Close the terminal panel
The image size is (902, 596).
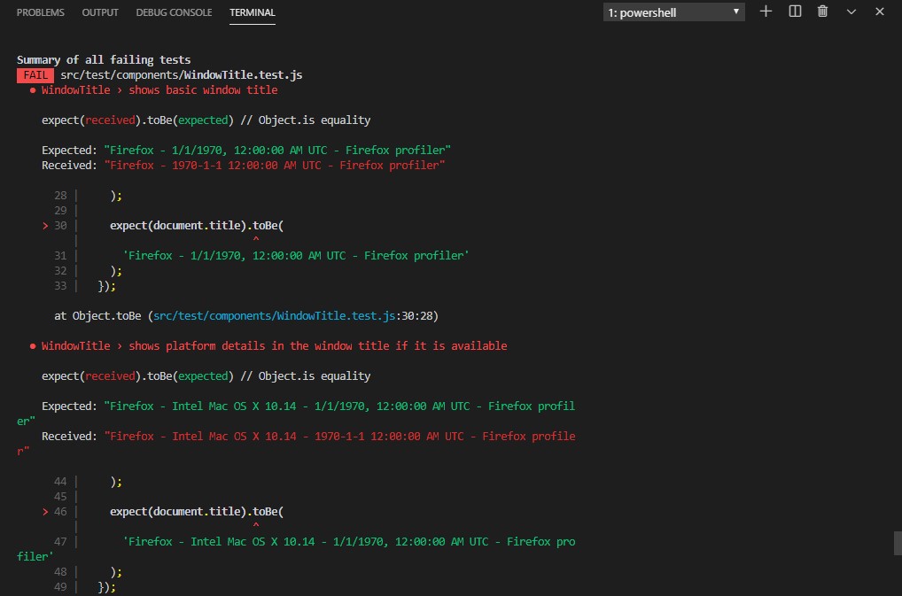880,12
